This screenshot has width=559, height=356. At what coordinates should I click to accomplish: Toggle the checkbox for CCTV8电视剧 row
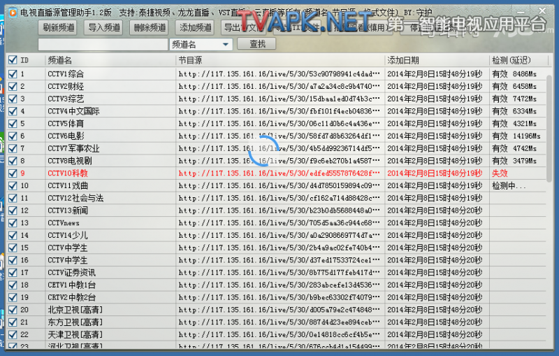pyautogui.click(x=13, y=161)
